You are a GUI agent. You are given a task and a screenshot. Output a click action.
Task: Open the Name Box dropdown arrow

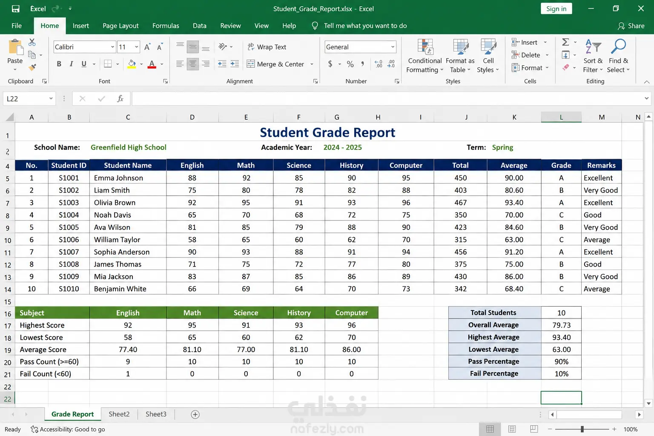51,99
